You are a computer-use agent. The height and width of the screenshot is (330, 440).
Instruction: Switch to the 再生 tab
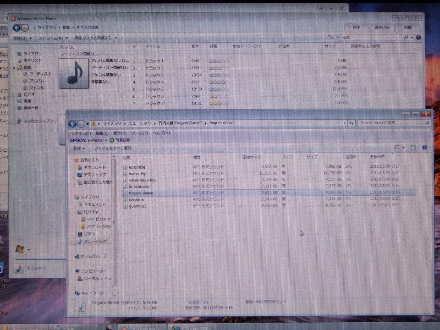point(357,27)
